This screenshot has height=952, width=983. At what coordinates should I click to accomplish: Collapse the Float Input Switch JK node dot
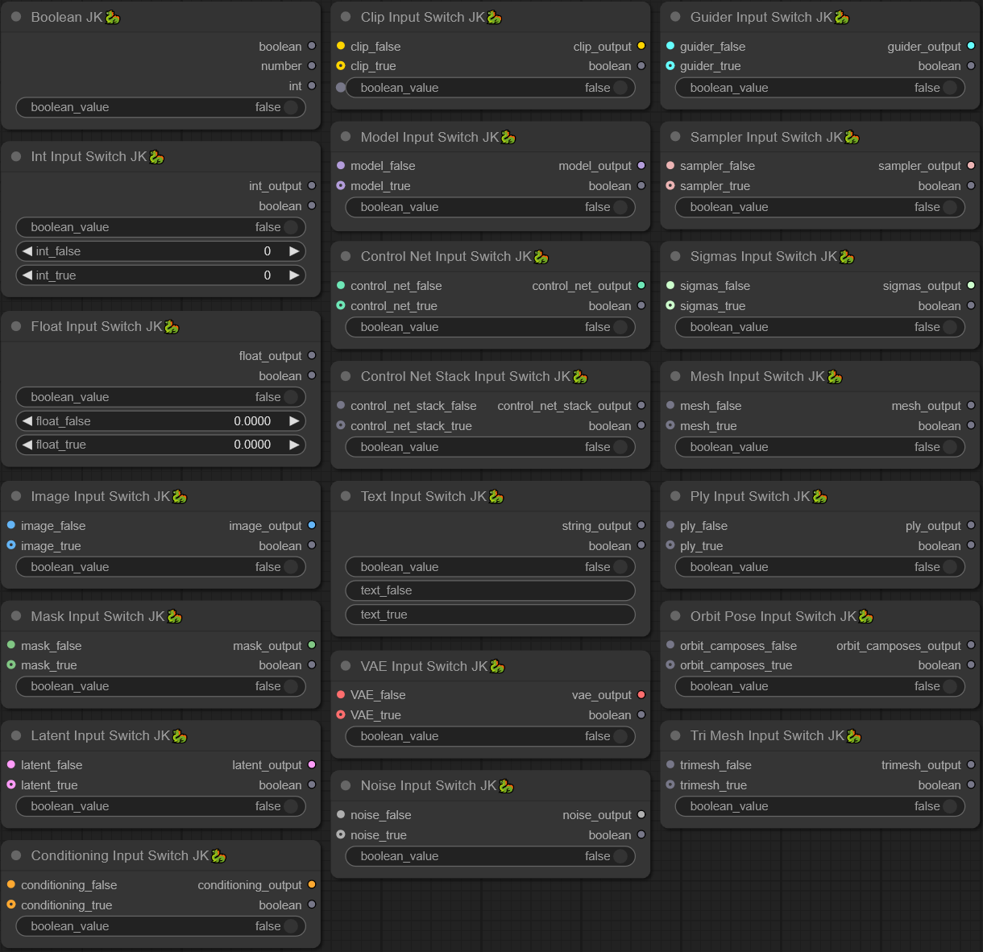click(16, 326)
